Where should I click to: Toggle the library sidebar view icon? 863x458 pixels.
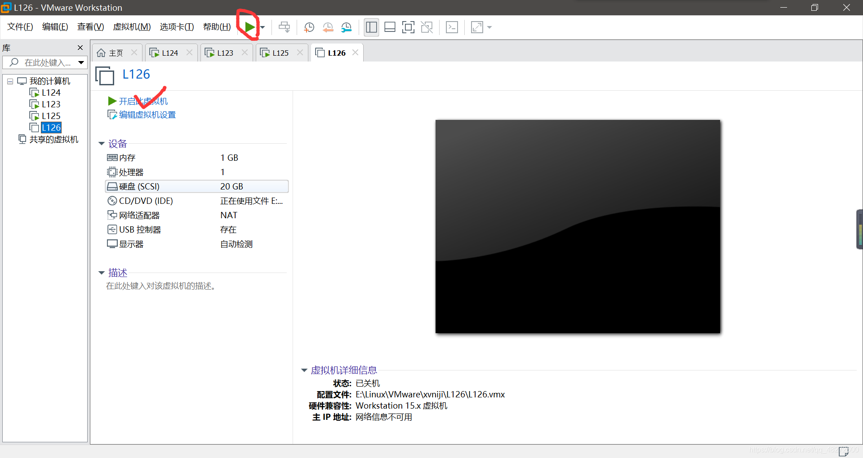[371, 27]
